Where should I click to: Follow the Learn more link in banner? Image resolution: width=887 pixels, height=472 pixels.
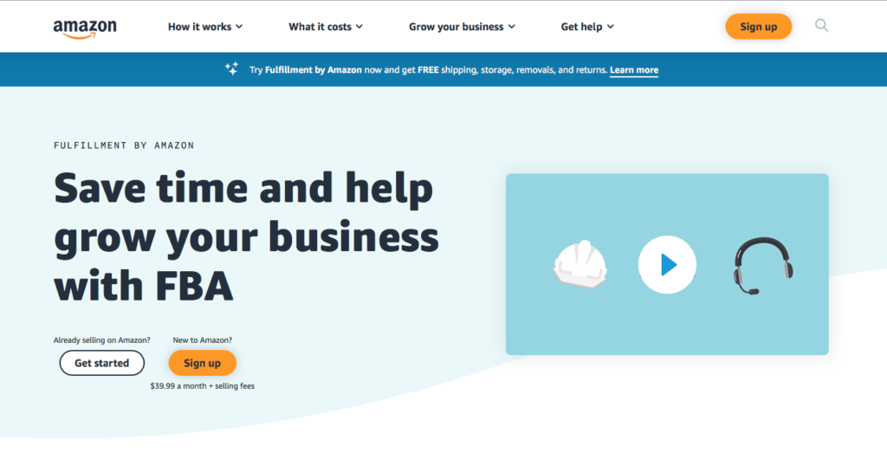[634, 70]
